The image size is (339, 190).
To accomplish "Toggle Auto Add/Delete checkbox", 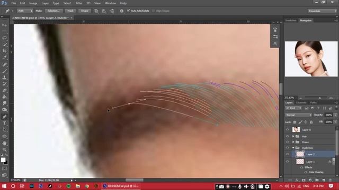I will click(x=128, y=11).
